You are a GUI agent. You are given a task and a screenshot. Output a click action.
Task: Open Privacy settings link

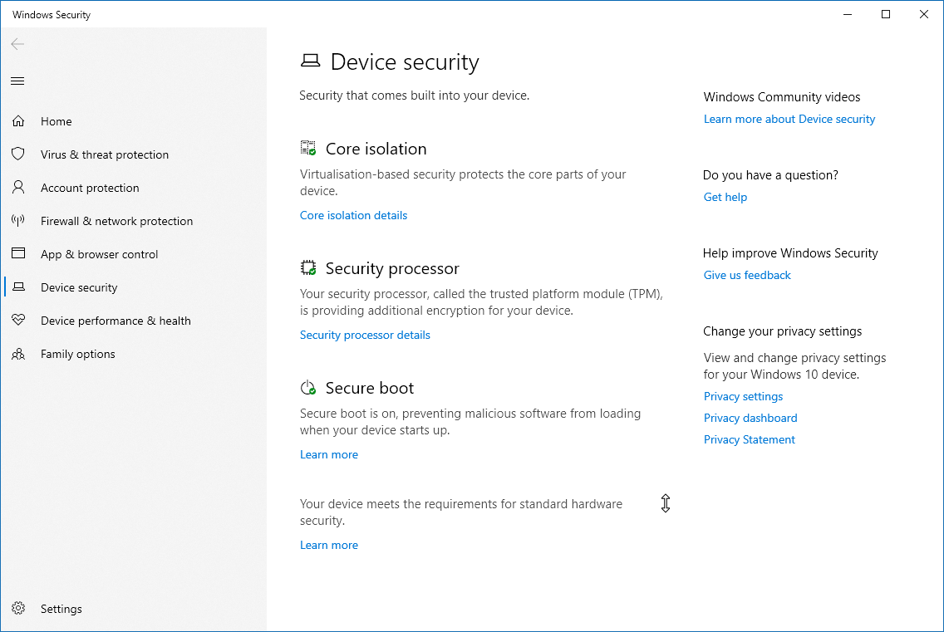[743, 396]
